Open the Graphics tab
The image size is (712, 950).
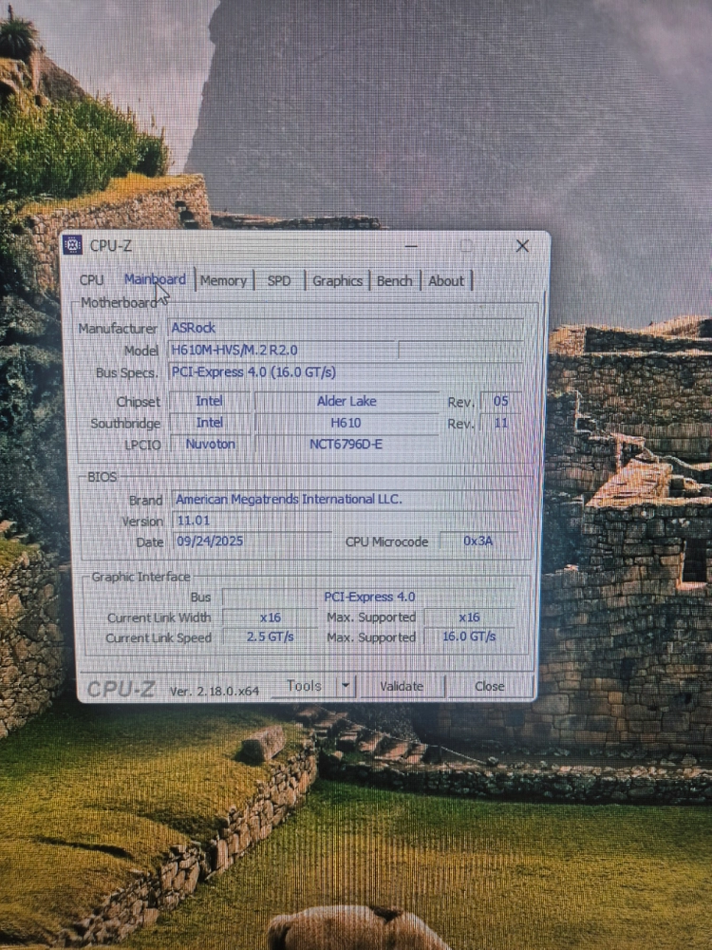pyautogui.click(x=337, y=281)
